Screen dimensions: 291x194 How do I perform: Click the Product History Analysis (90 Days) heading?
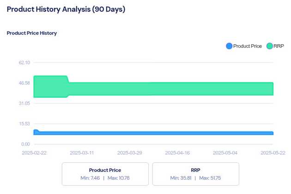66,9
